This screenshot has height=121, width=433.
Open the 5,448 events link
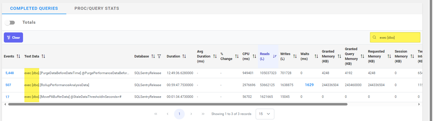coord(10,73)
